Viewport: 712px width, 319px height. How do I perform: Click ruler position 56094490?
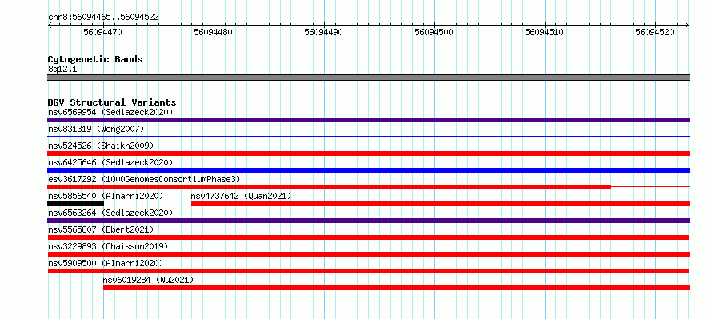(x=324, y=32)
